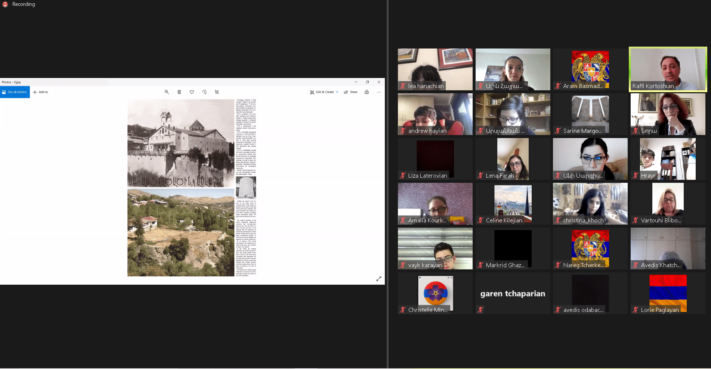Select andrew hayian's video tile
Screen dimensions: 711x369
[435, 114]
